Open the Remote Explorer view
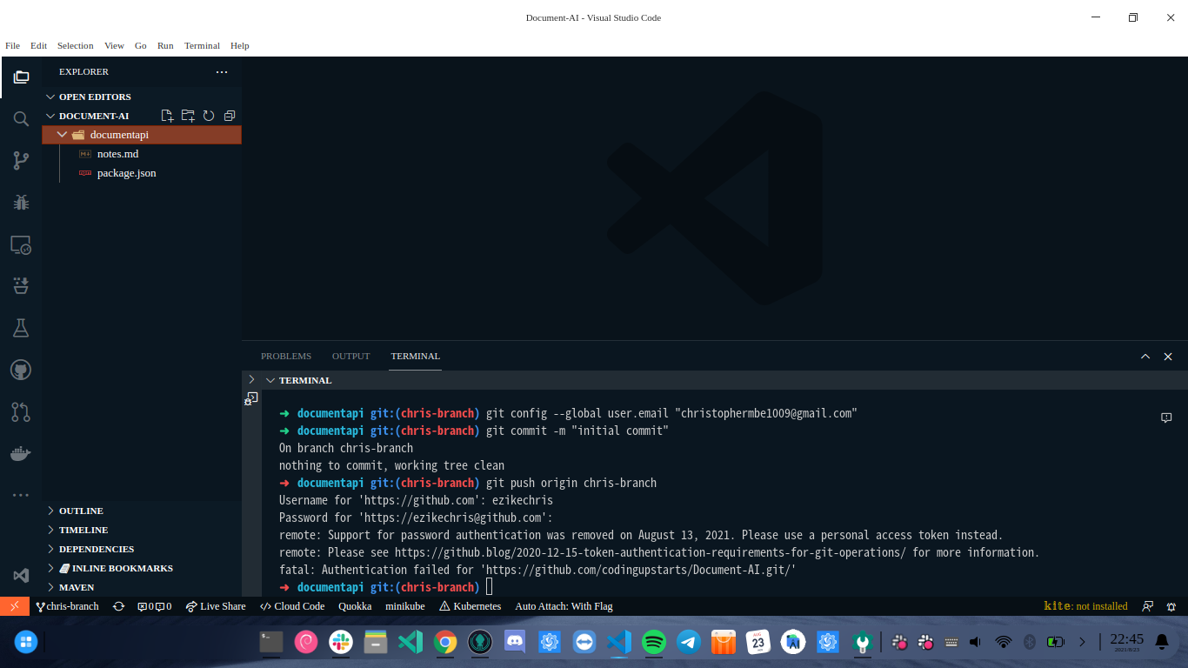 pos(21,244)
